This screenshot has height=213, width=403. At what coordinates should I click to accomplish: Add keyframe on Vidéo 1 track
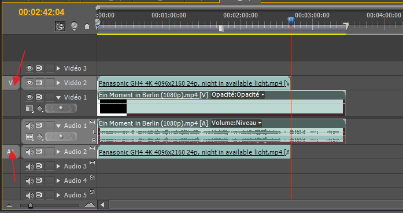tap(61, 108)
